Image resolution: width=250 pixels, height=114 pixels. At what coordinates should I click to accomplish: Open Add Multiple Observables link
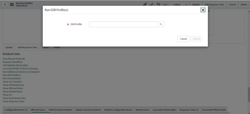click(15, 65)
